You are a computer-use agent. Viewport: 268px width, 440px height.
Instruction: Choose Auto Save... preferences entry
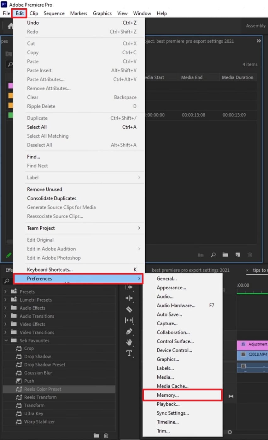click(183, 315)
